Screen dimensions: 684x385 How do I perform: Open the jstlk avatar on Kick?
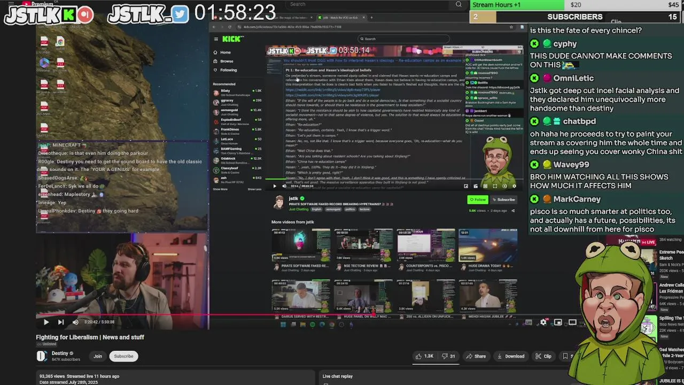(278, 202)
